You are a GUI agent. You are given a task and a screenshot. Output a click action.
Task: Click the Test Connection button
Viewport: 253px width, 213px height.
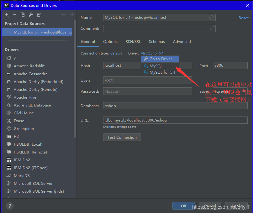click(122, 138)
